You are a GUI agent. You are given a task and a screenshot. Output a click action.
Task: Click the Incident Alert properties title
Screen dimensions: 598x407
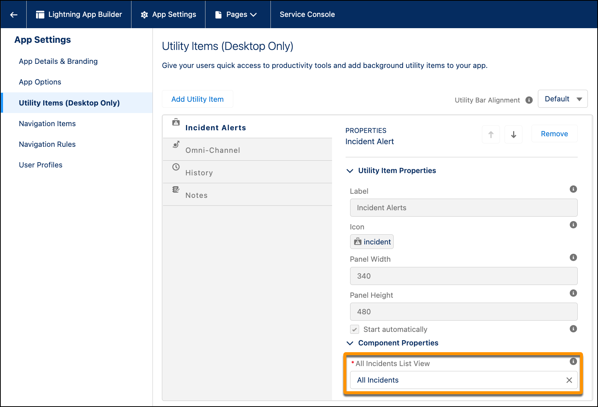pyautogui.click(x=370, y=142)
